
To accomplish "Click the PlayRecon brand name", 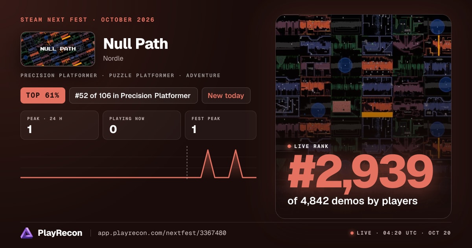I will coord(60,233).
